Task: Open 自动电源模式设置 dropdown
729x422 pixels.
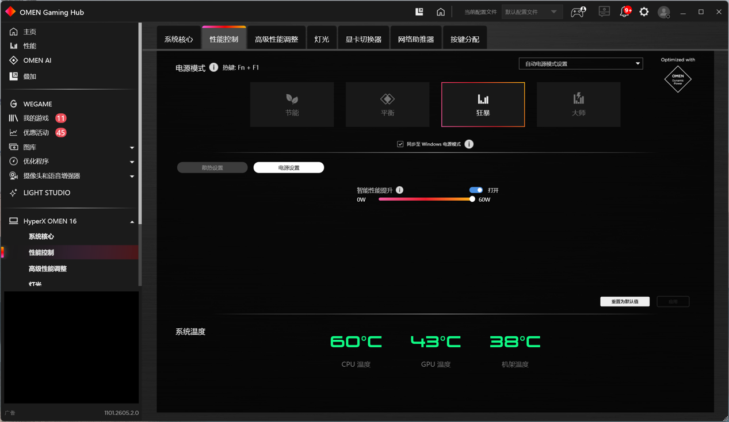Action: (x=581, y=64)
